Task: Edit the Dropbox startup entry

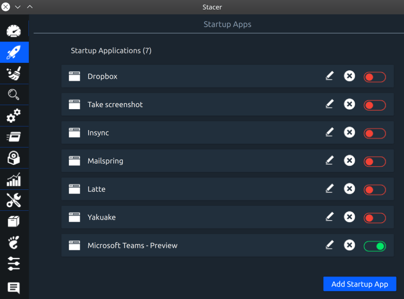Action: (330, 76)
